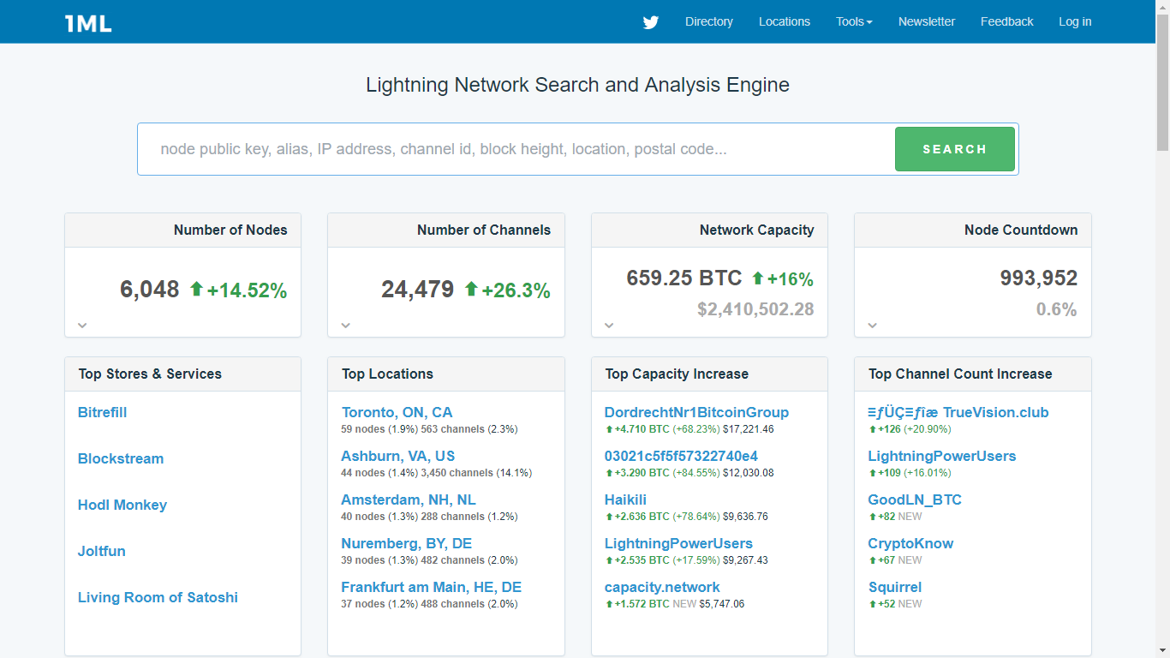Click inside the node search input field
1170x658 pixels.
(514, 148)
